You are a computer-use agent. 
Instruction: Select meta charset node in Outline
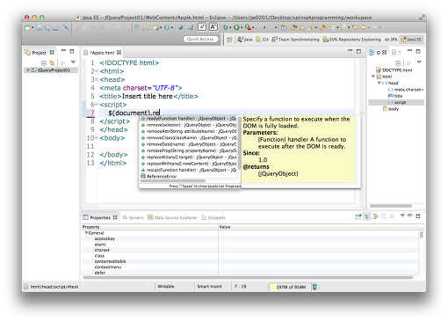[x=406, y=90]
